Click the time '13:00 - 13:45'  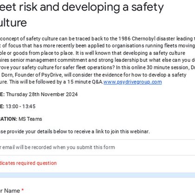point(20,106)
